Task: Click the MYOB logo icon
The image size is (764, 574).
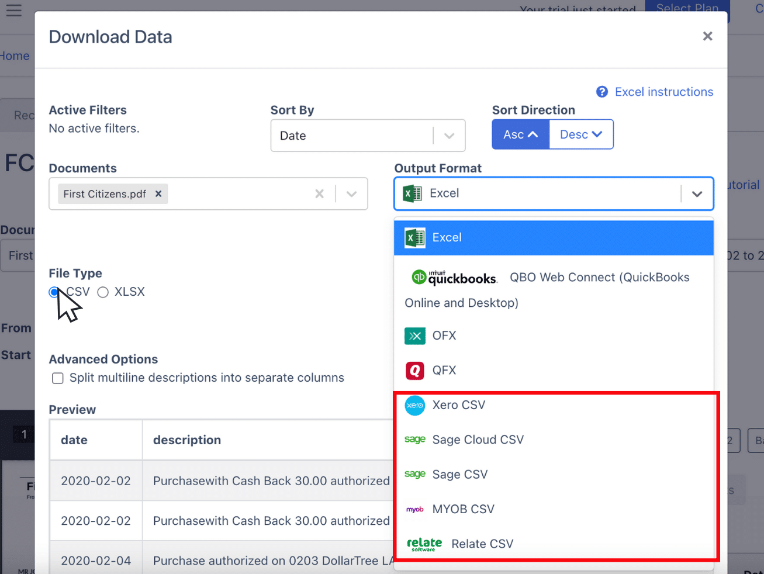Action: coord(415,509)
